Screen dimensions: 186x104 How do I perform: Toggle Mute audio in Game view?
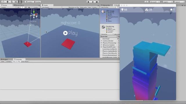pyautogui.click(x=83, y=7)
